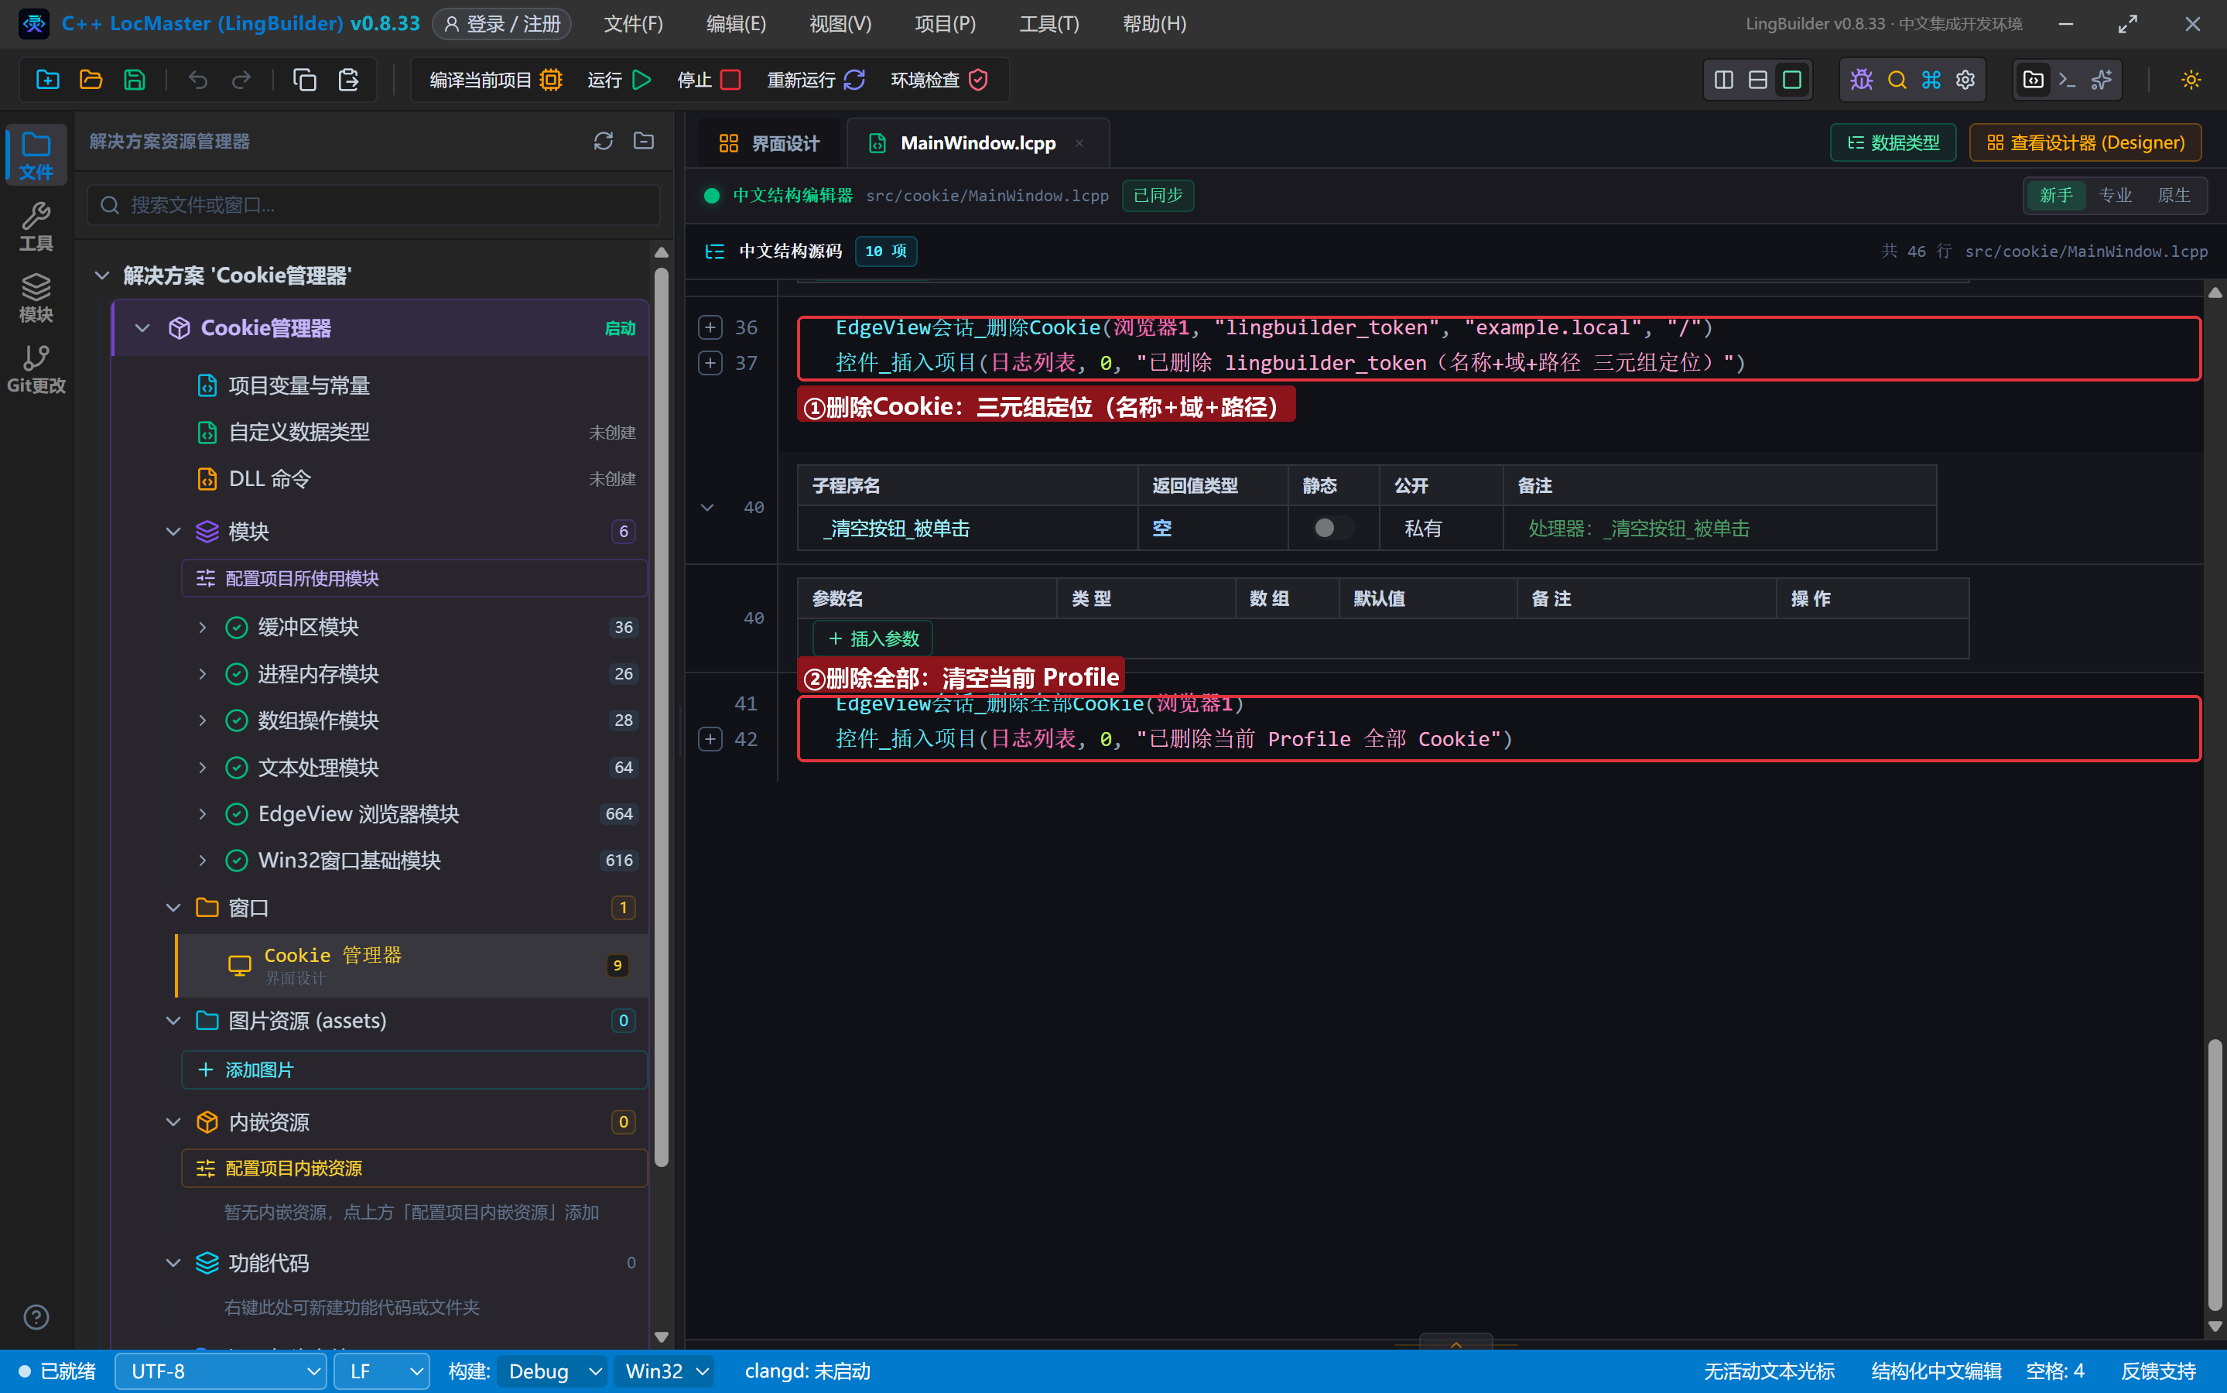Select the 新手 editor mode
This screenshot has width=2227, height=1393.
click(2056, 195)
